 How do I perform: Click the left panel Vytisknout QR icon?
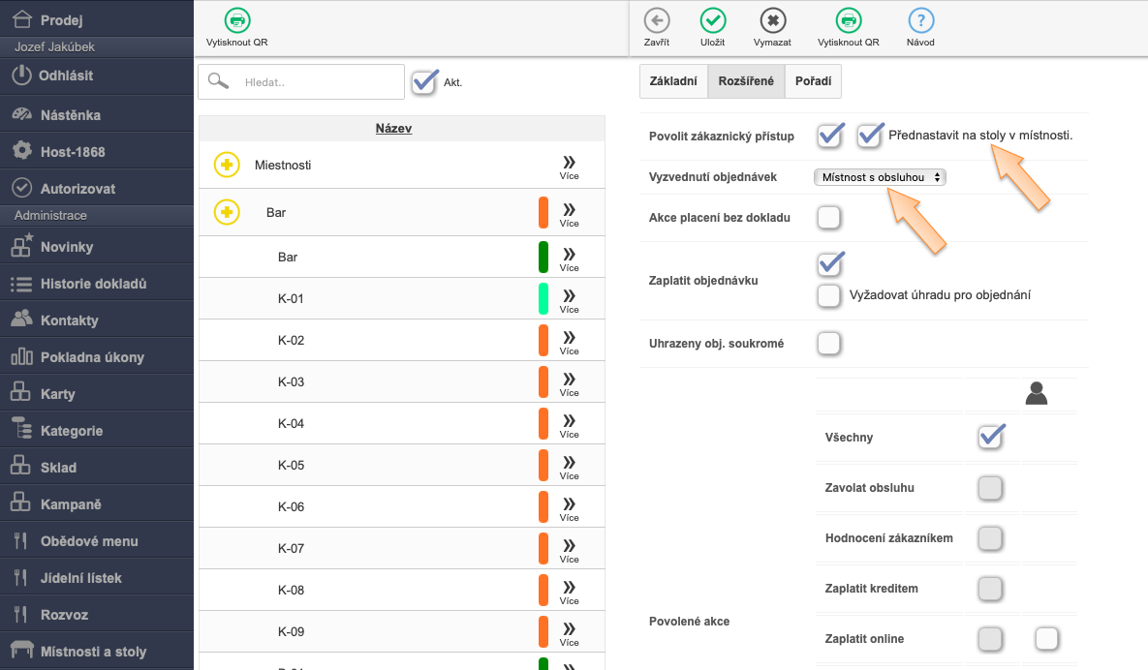[236, 20]
